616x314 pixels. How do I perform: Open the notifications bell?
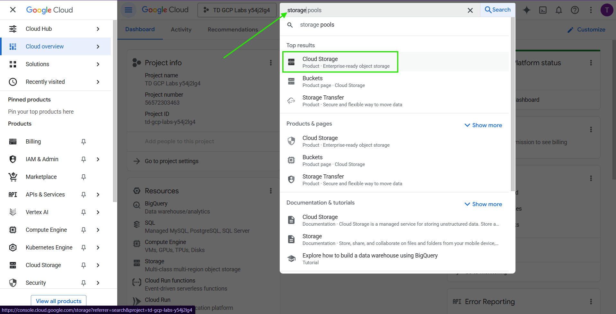point(559,10)
